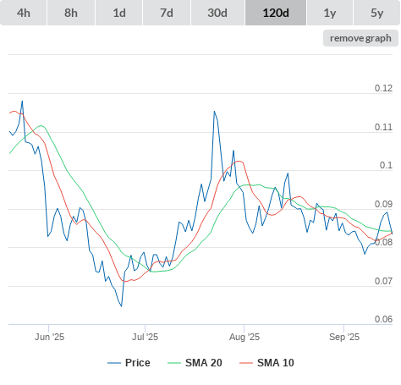Click the late-July price spike peak
The image size is (401, 385).
pos(214,112)
